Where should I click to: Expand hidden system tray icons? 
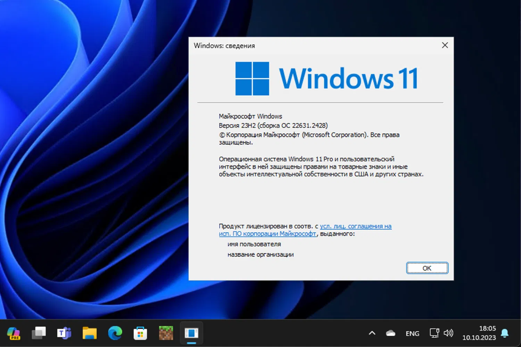coord(372,333)
